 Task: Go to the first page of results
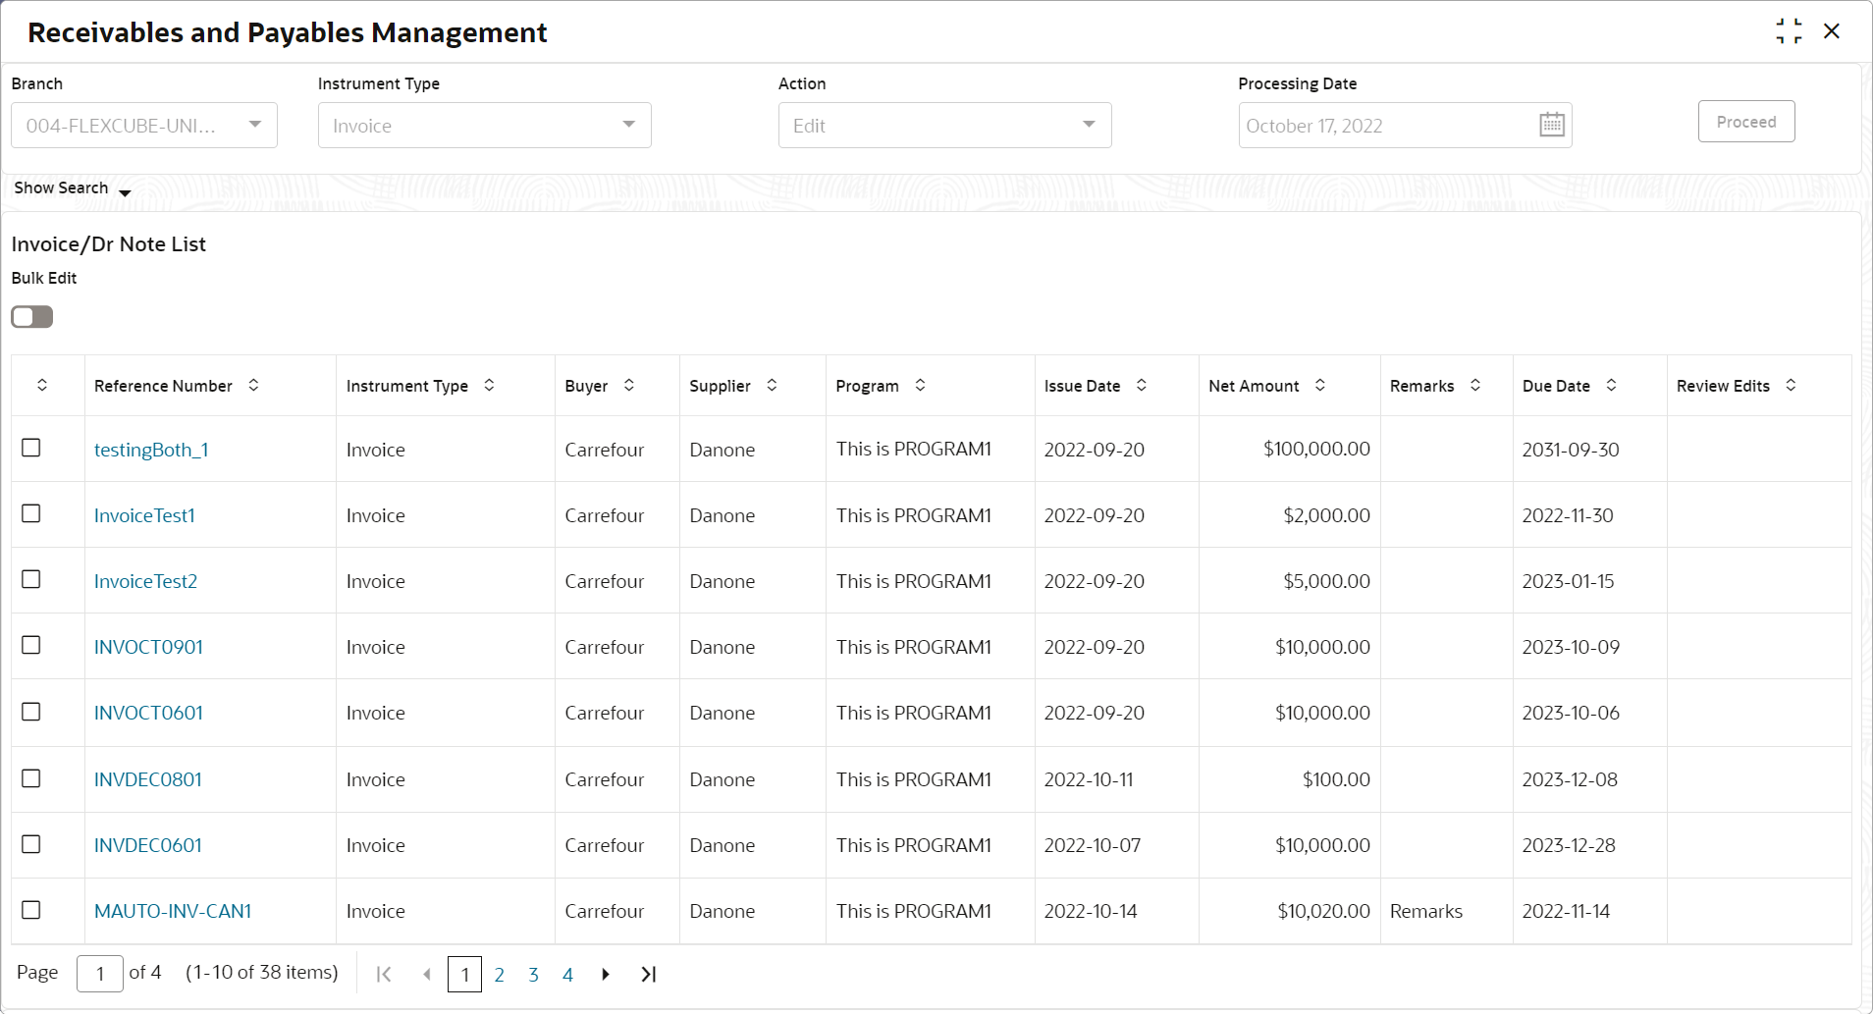point(384,974)
